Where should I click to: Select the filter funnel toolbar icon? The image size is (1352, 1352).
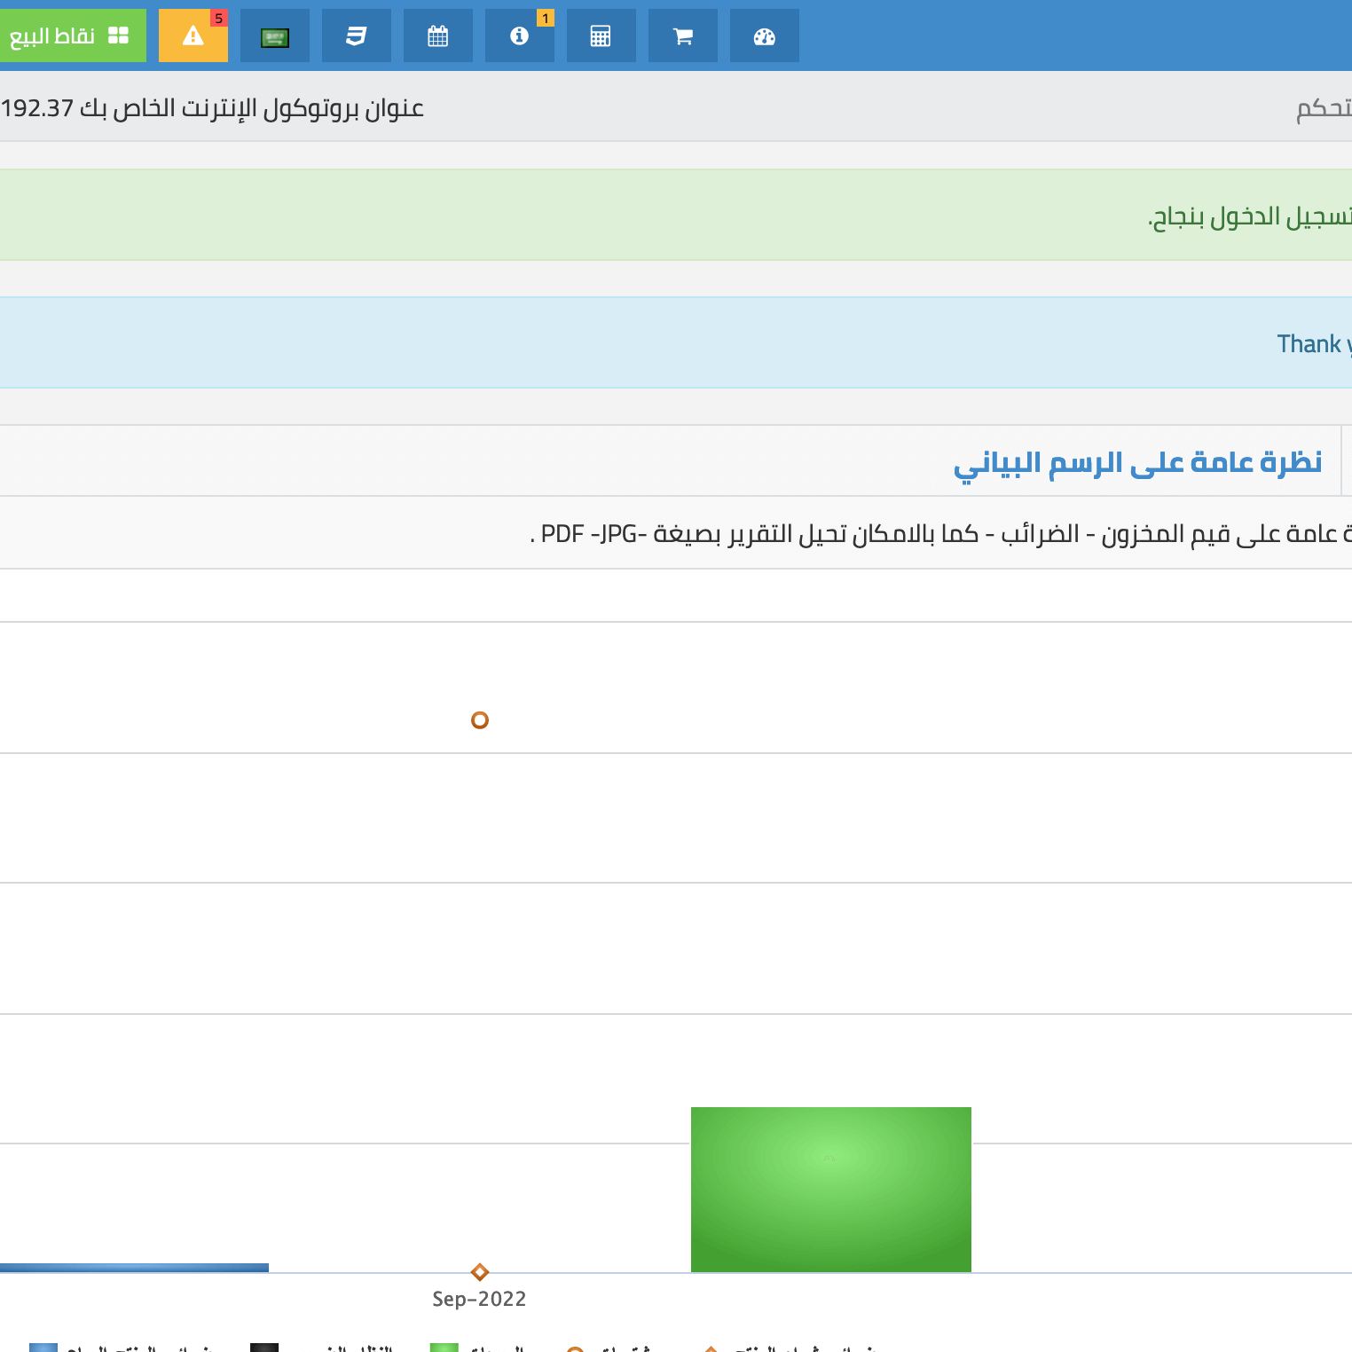tap(356, 35)
